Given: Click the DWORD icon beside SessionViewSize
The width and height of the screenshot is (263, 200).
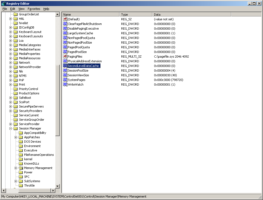Looking at the screenshot, I should click(x=65, y=75).
